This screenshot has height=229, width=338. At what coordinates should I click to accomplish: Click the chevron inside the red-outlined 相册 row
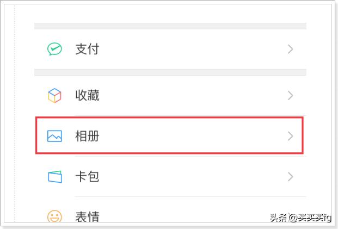tap(290, 136)
